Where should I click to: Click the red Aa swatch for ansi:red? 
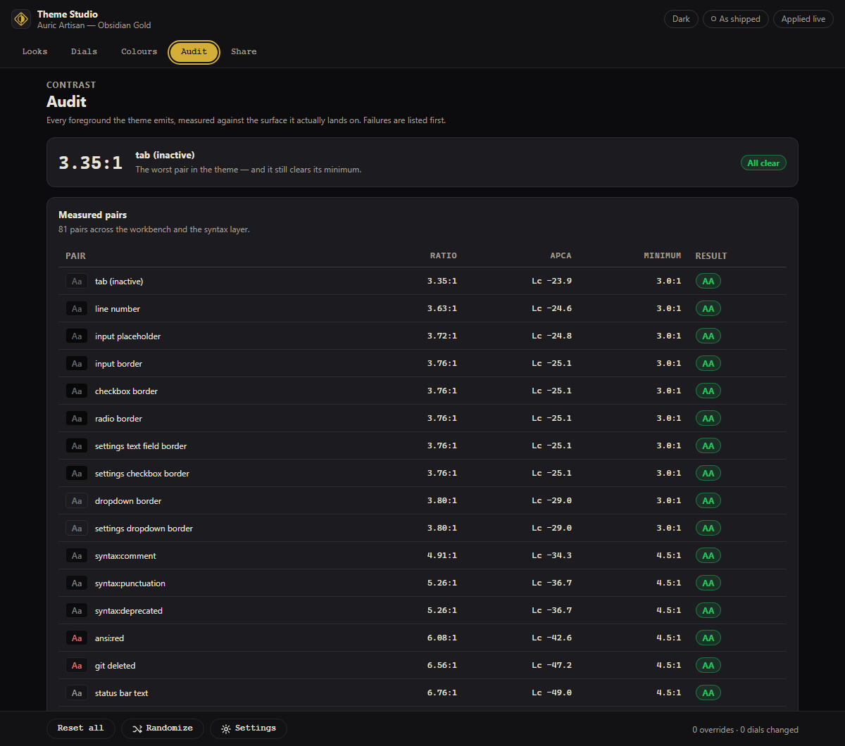tap(77, 638)
